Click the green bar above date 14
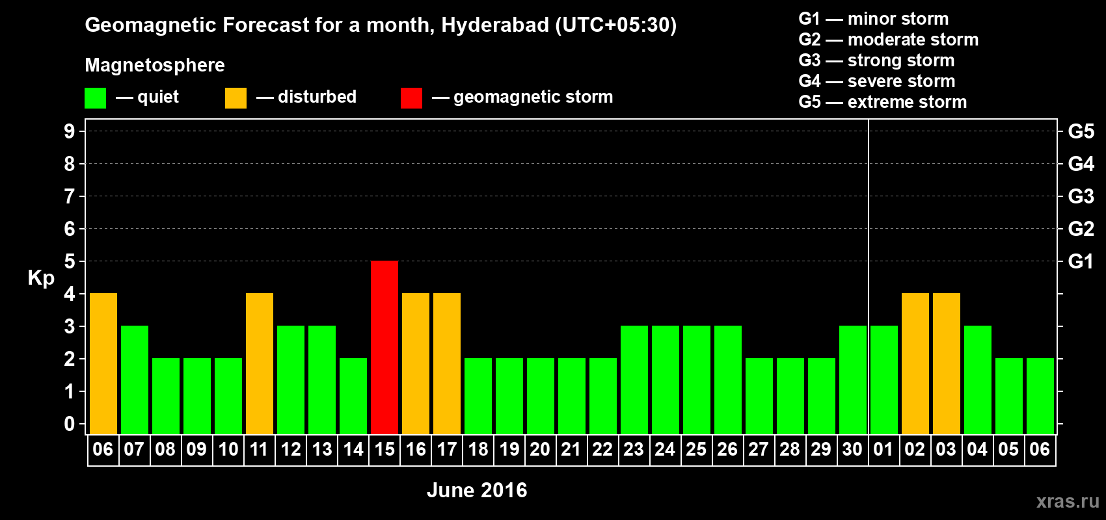The image size is (1106, 520). 353,396
